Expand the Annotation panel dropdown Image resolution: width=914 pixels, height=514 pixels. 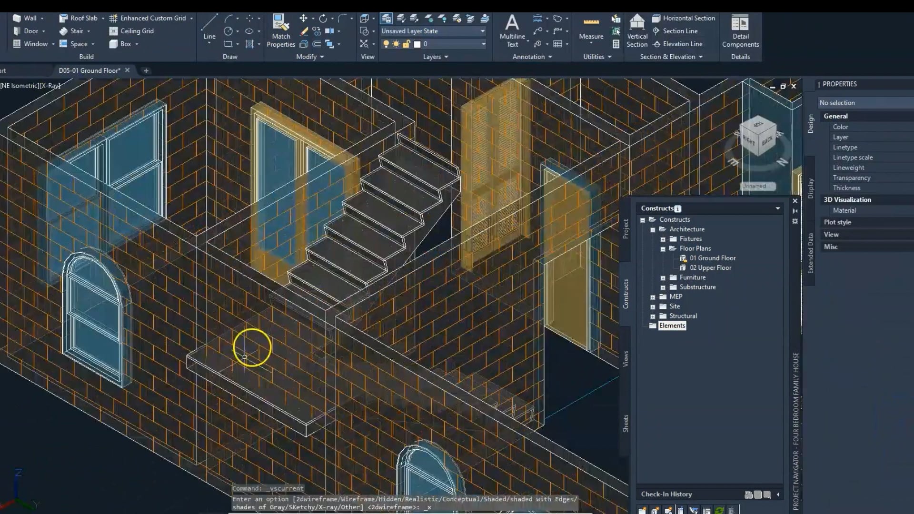(532, 57)
